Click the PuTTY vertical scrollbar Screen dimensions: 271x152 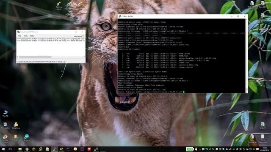(246, 55)
